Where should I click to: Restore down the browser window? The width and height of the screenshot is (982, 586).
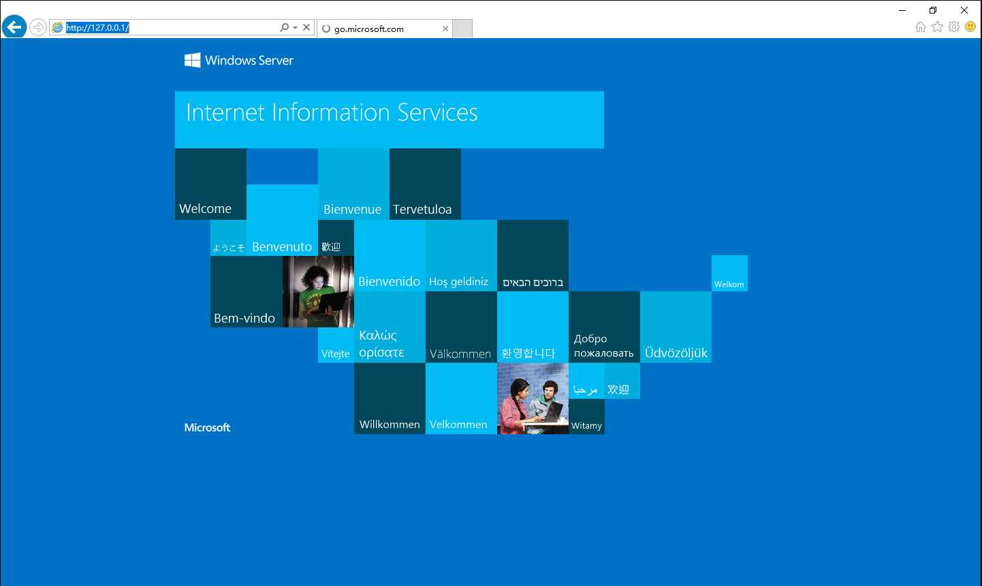[x=933, y=10]
